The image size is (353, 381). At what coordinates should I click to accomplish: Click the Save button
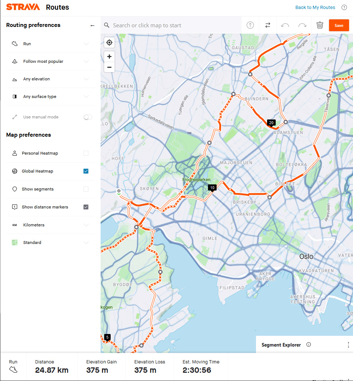(x=339, y=25)
